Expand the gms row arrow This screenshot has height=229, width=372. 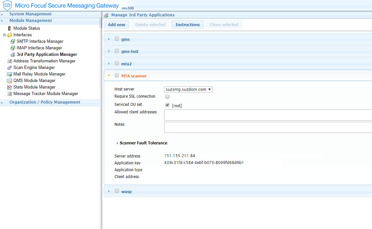109,39
